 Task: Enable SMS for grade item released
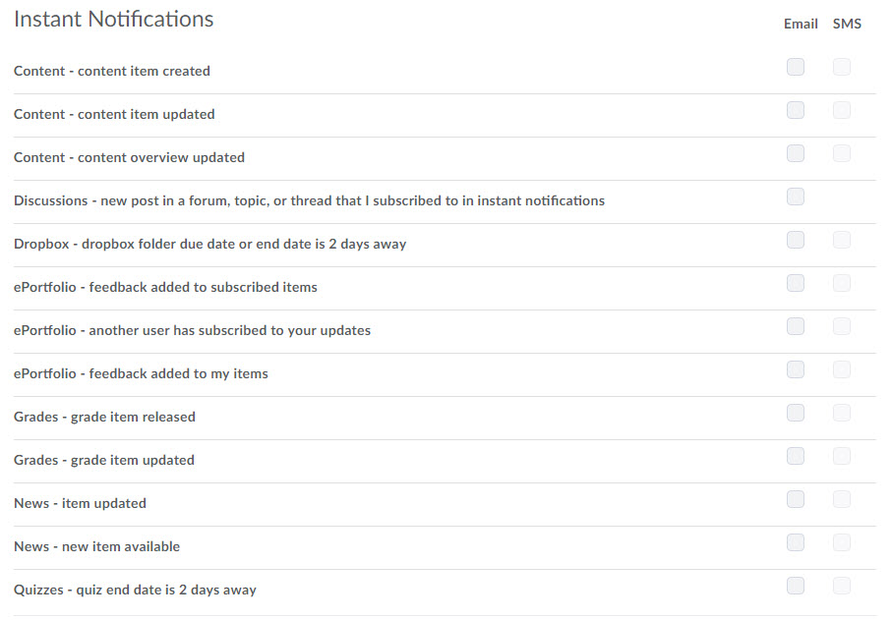coord(842,413)
